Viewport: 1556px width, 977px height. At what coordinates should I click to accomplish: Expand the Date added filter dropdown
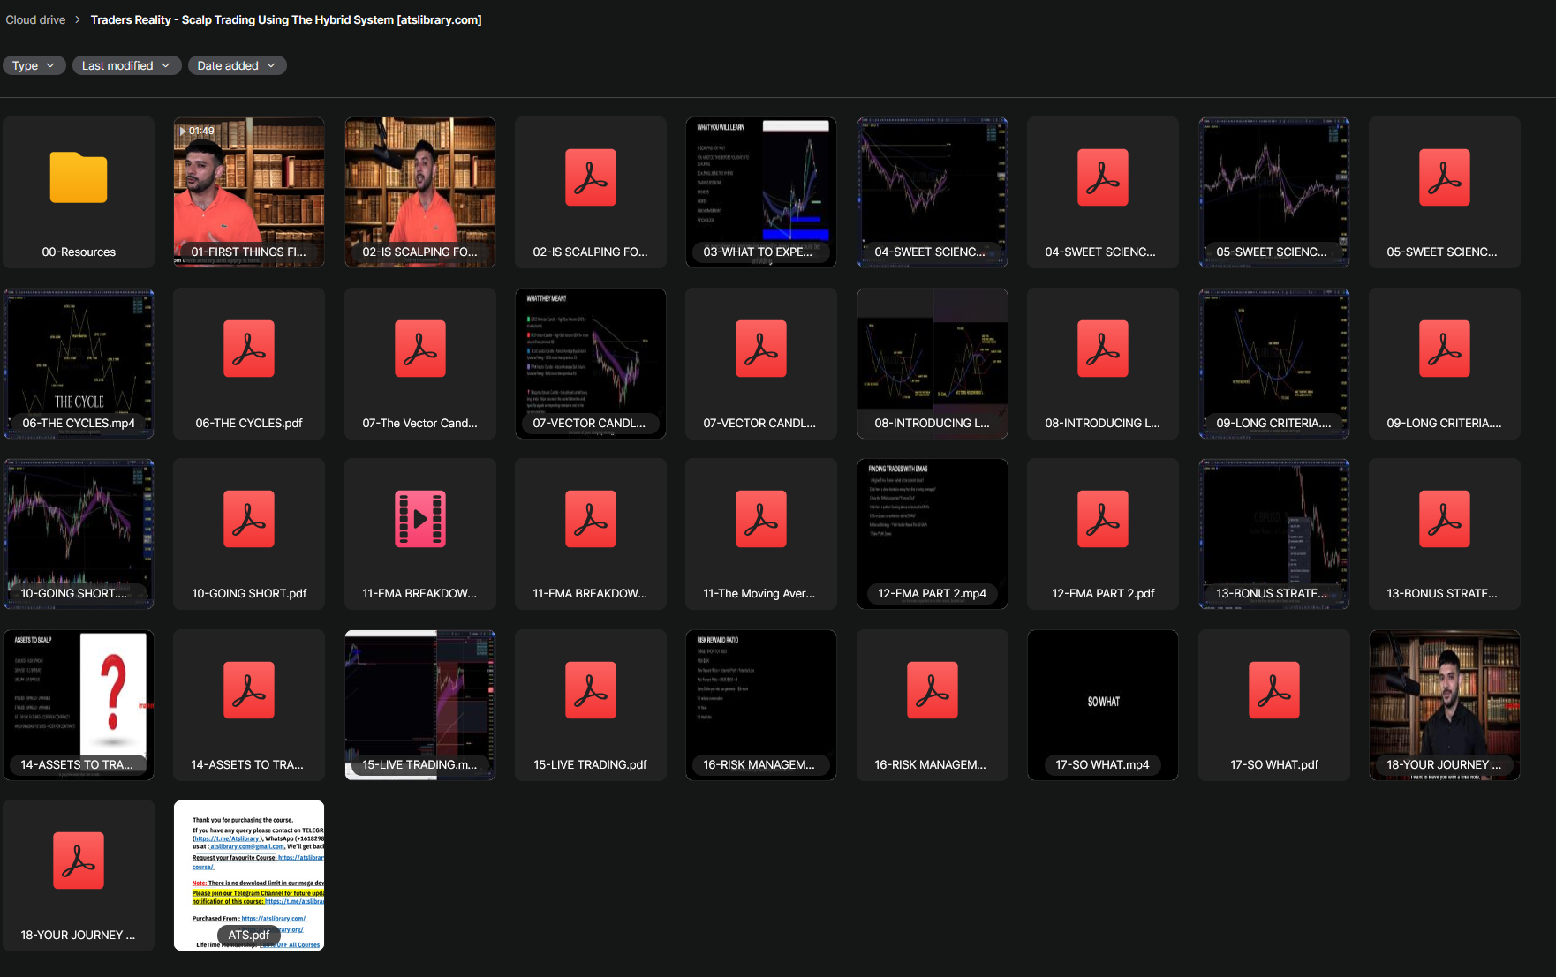[236, 65]
